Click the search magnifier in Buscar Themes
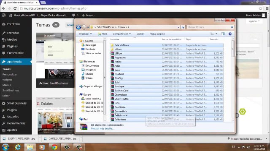Screen dimensions: 270x151 (x=232, y=27)
